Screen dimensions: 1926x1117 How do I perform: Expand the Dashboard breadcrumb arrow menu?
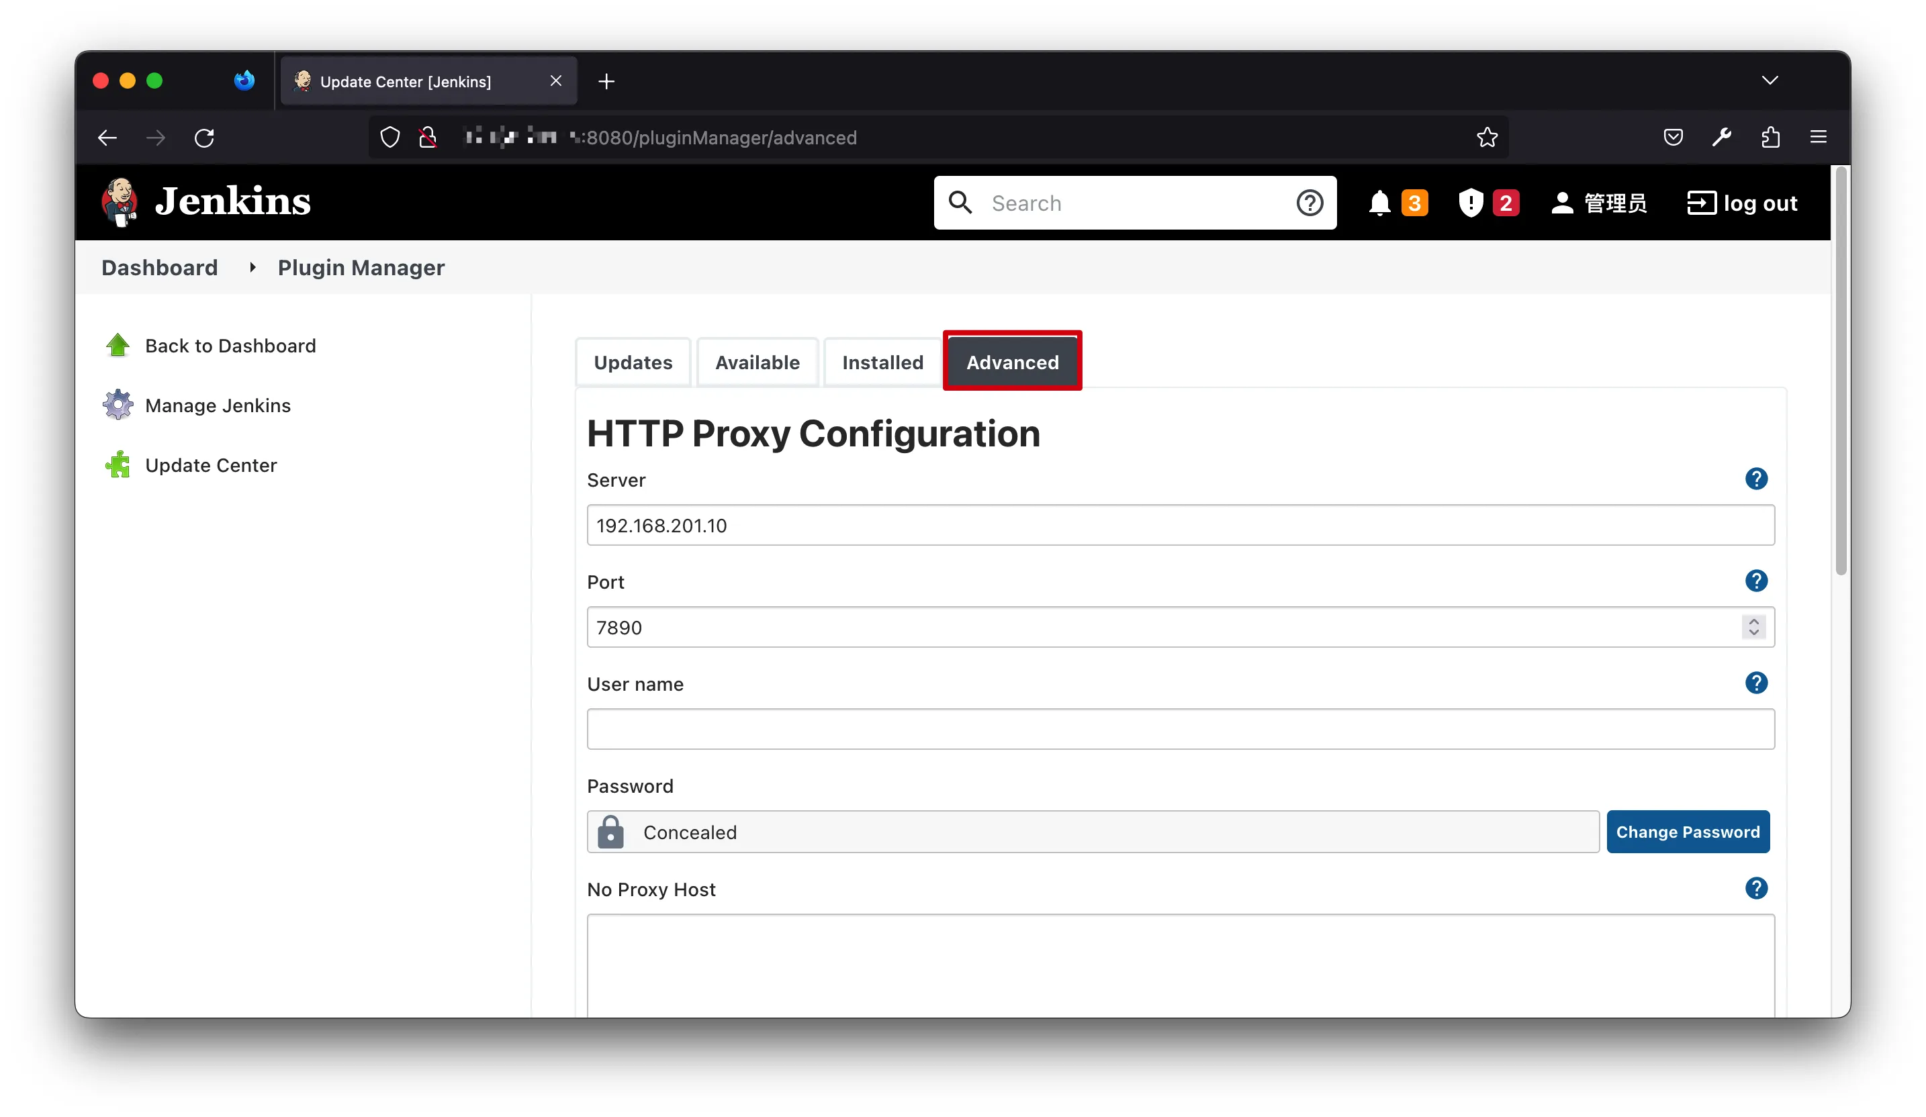tap(253, 267)
